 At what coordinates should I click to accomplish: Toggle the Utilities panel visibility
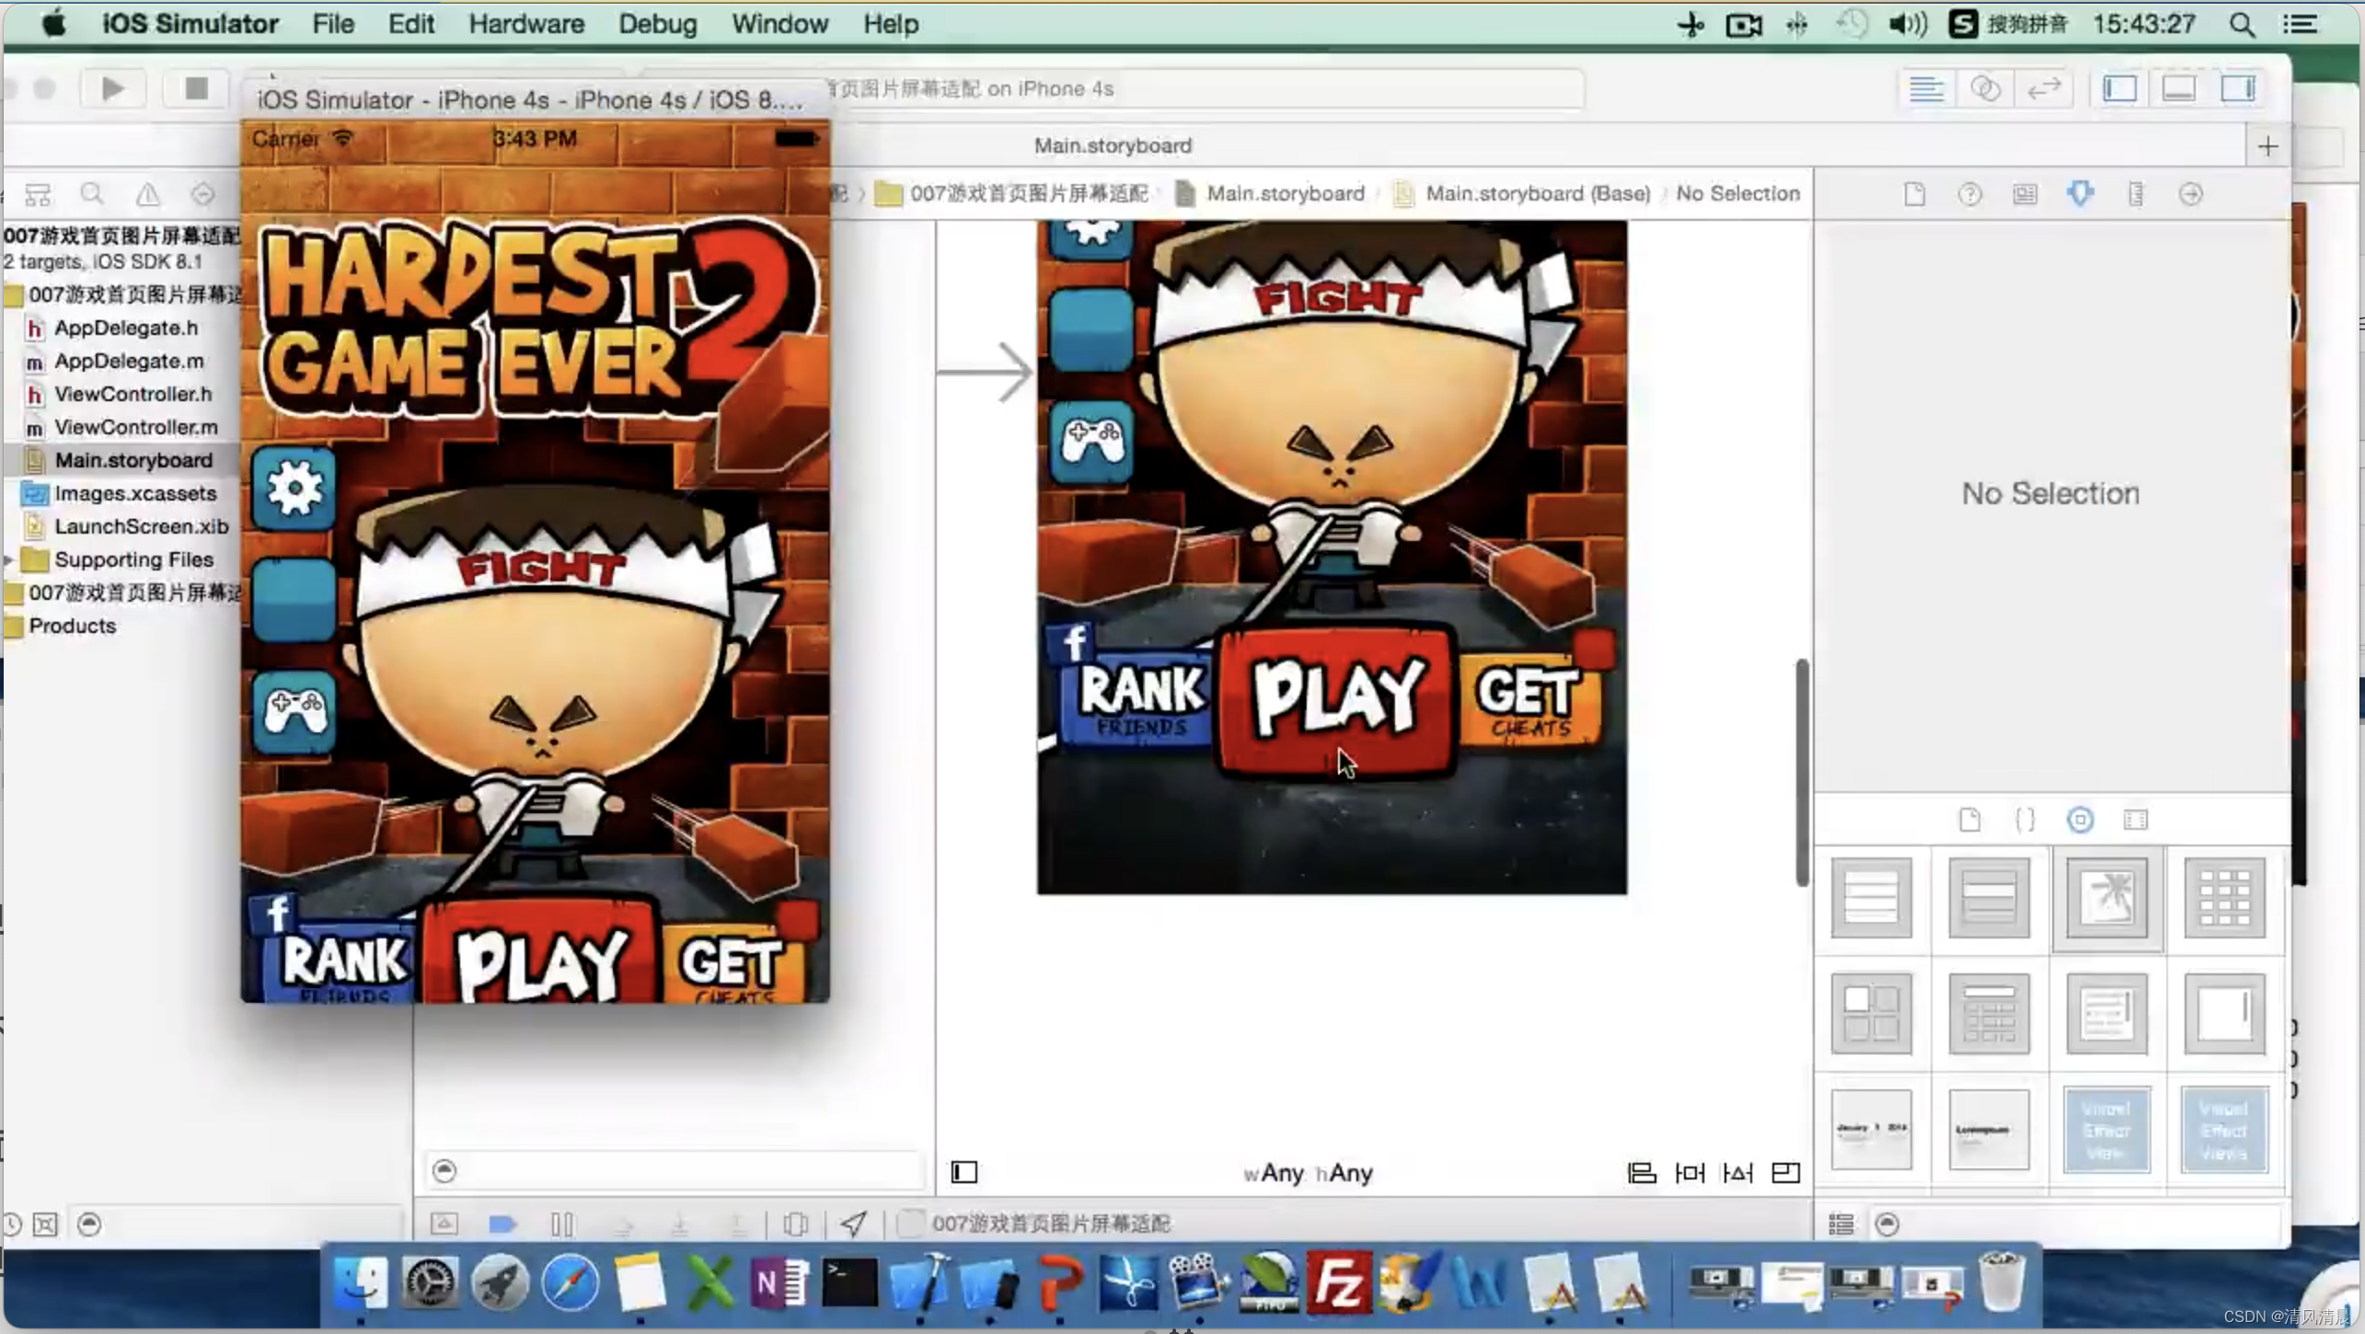(2237, 89)
